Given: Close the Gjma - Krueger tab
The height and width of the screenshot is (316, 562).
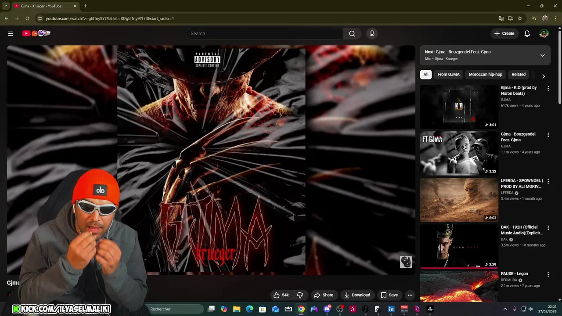Looking at the screenshot, I should pyautogui.click(x=75, y=6).
